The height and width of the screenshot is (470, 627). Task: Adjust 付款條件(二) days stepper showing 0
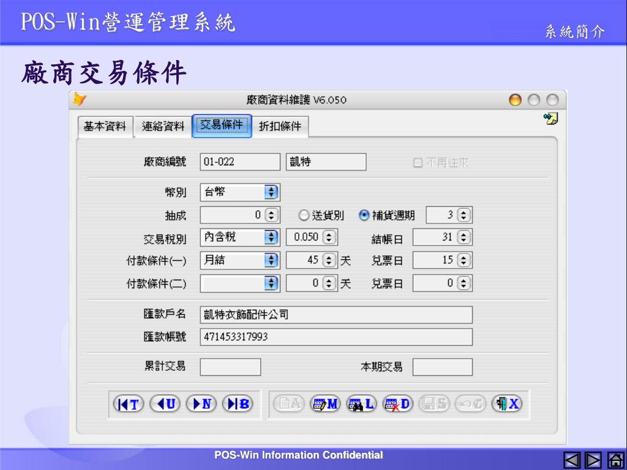click(329, 283)
